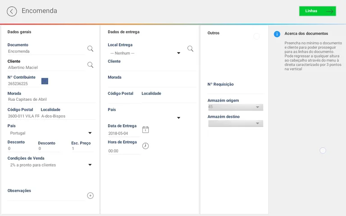This screenshot has height=216, width=346.
Task: Expand the País dropdown showing Portugal
Action: [51, 133]
